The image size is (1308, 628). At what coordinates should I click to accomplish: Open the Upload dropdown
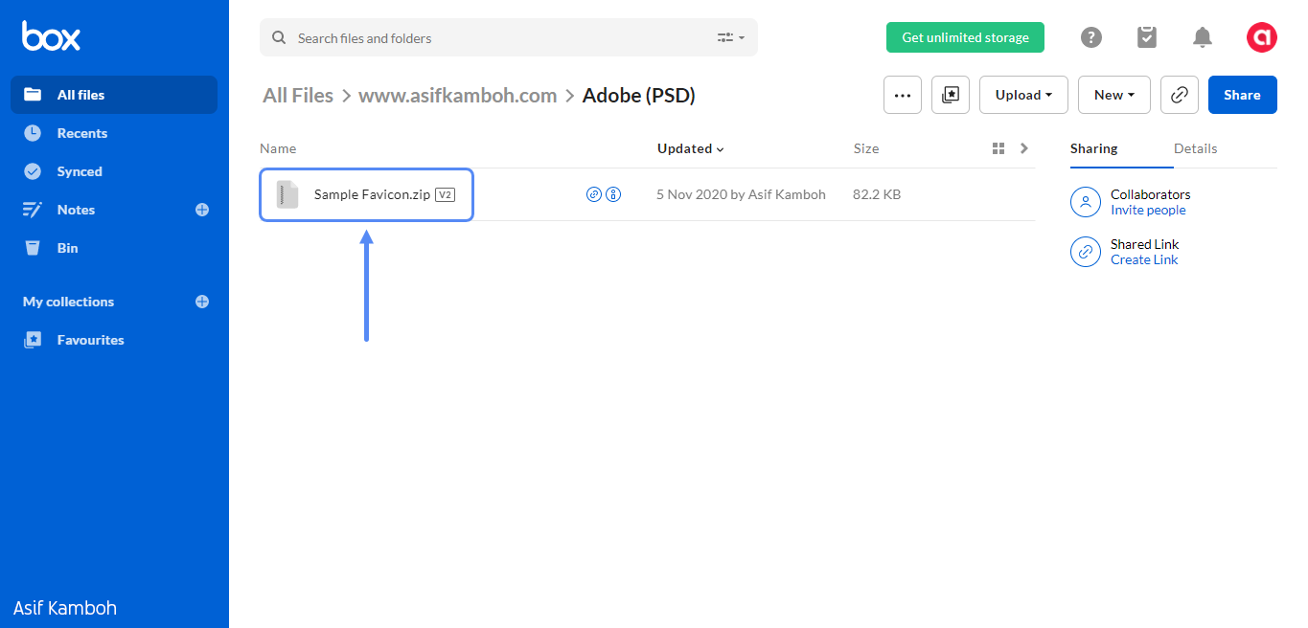(x=1023, y=95)
